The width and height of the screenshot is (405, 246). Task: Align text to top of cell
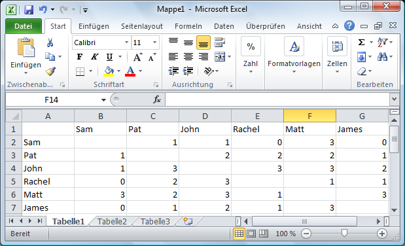coord(173,42)
